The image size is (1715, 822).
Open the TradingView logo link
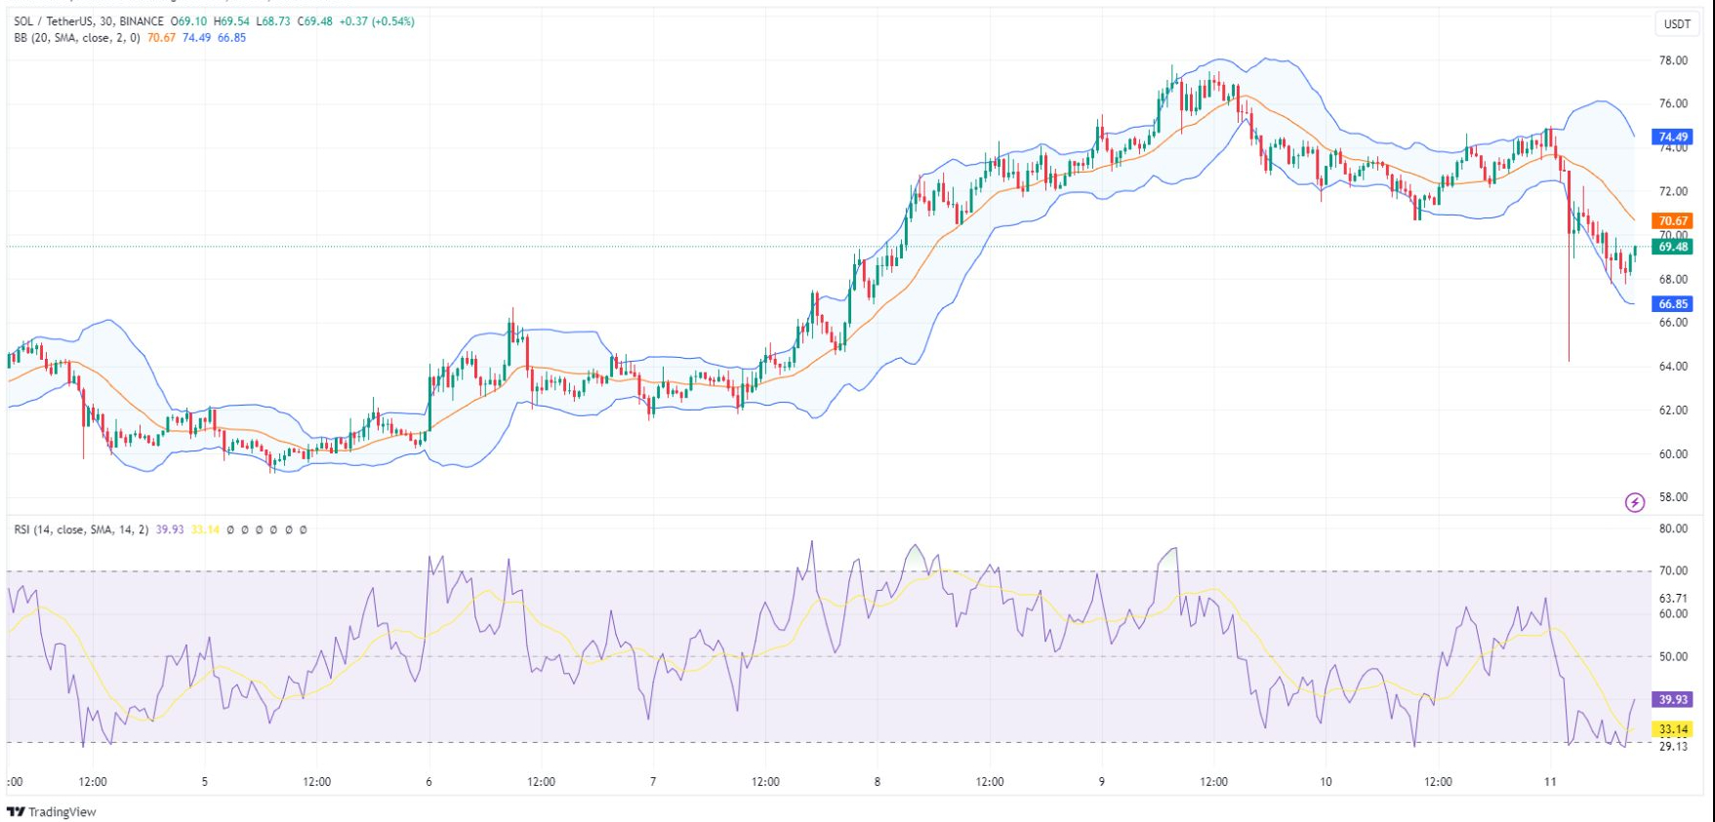pos(52,811)
